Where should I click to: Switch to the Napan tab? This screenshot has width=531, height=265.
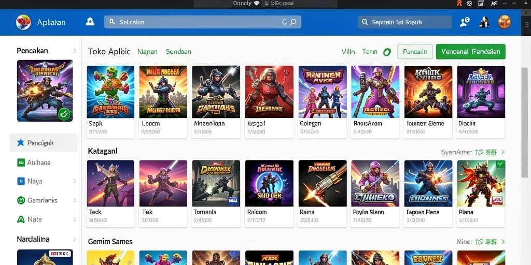(147, 52)
